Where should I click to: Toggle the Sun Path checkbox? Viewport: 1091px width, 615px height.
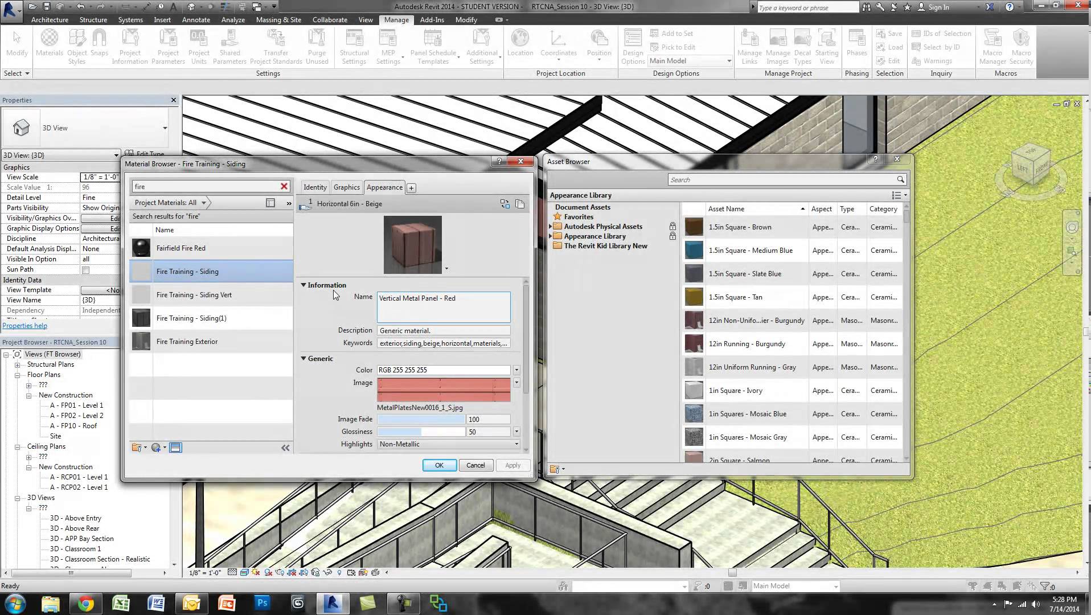(85, 270)
